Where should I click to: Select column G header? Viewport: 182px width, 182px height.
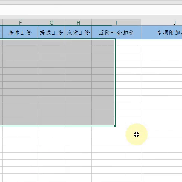51,22
